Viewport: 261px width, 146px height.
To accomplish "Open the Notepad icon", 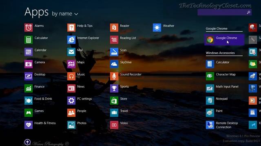I will click(210, 101).
